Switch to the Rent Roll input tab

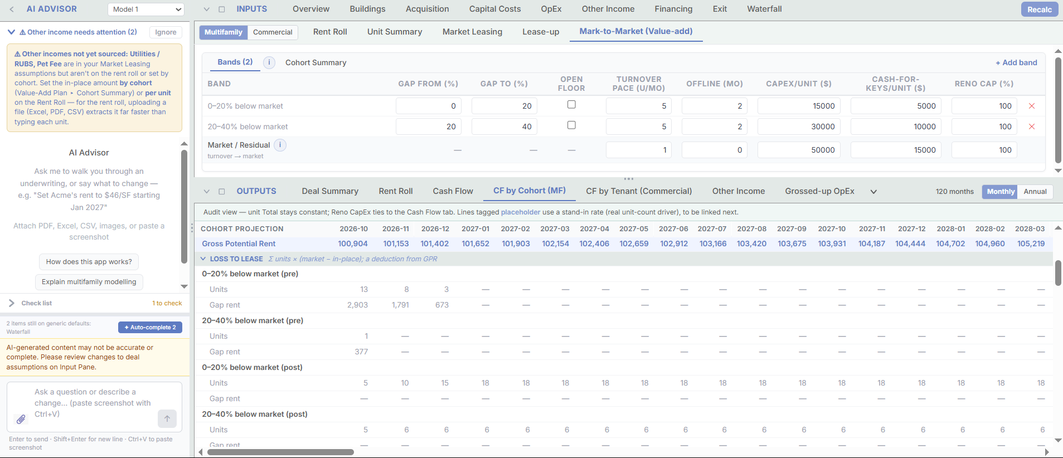tap(330, 32)
